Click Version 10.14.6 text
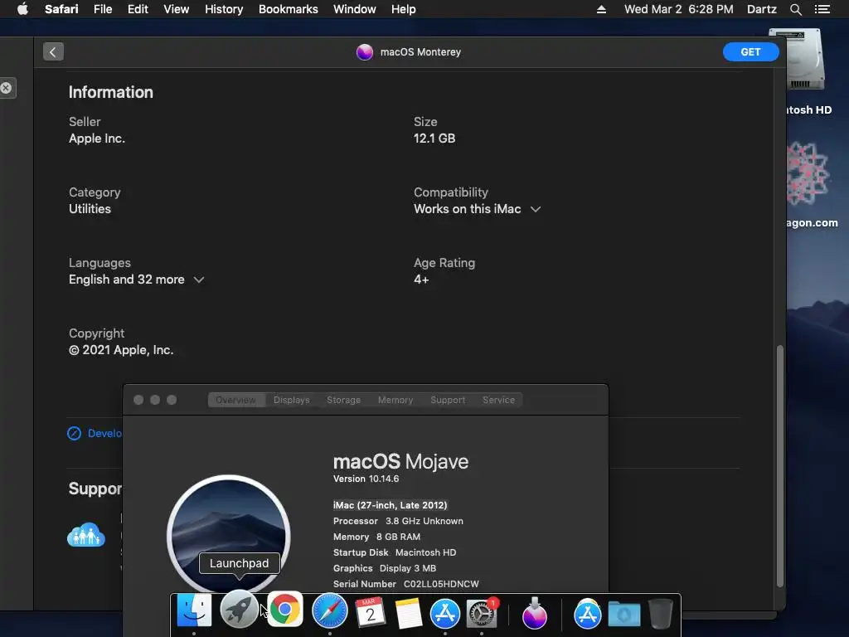This screenshot has height=637, width=849. pos(366,479)
